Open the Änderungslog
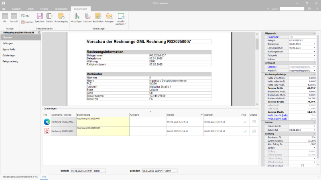Image resolution: width=321 pixels, height=180 pixels. (61, 18)
